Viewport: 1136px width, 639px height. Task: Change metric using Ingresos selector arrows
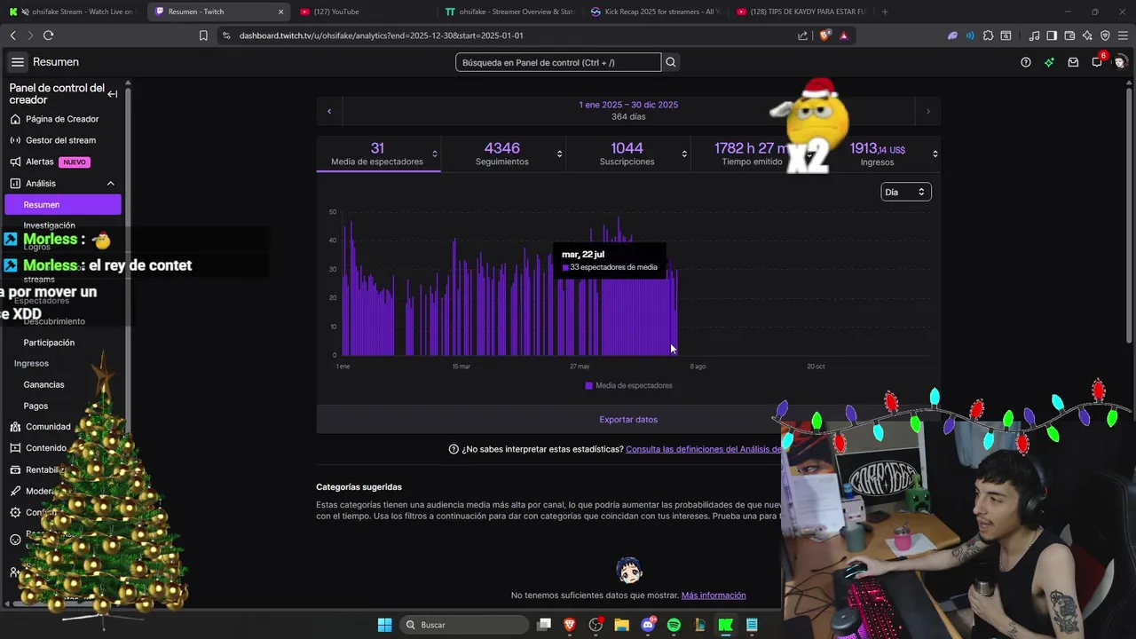(935, 154)
